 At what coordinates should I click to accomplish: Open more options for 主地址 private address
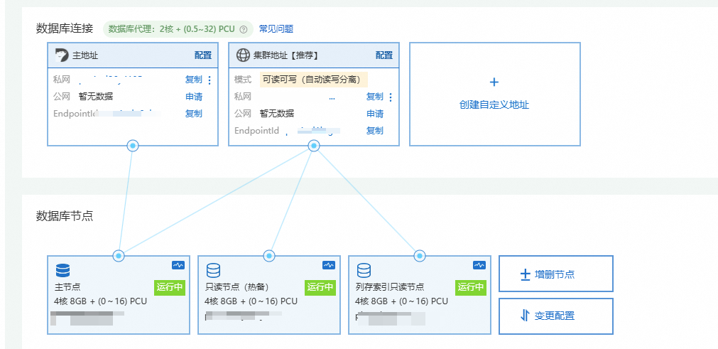(210, 80)
